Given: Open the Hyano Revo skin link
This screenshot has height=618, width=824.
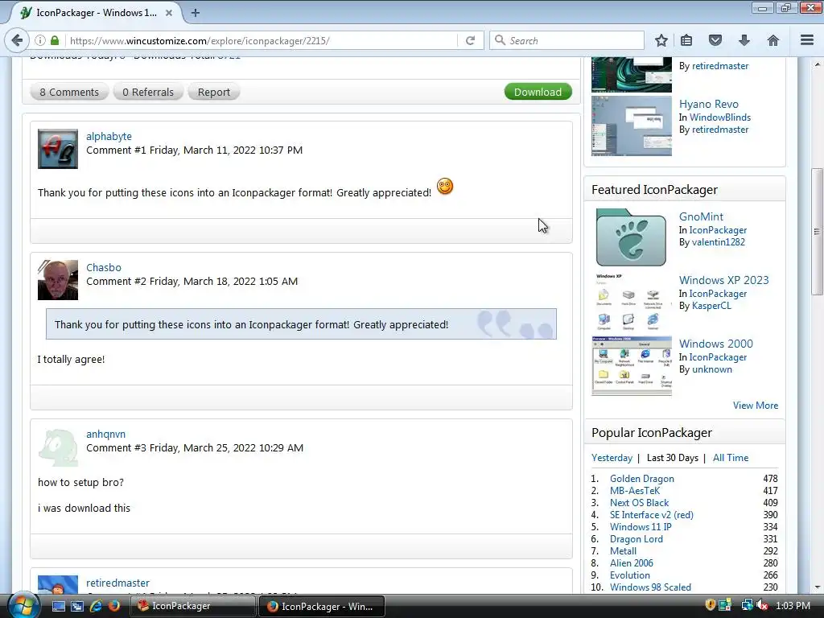Looking at the screenshot, I should coord(708,104).
